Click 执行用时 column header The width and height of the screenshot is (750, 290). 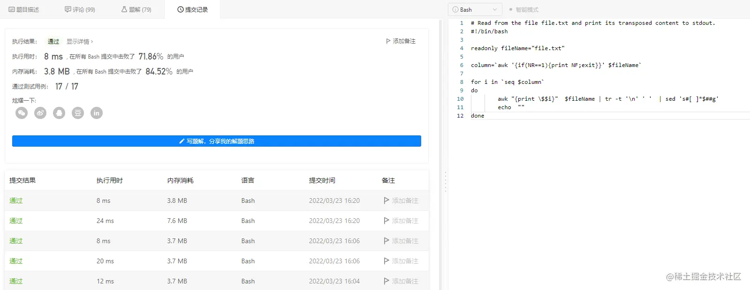pyautogui.click(x=109, y=180)
